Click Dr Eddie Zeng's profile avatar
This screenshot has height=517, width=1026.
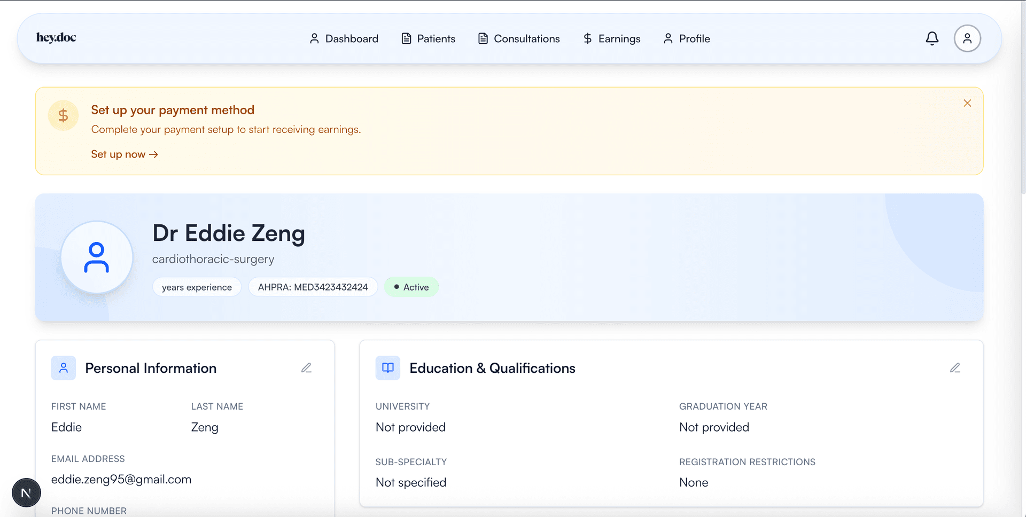tap(97, 257)
